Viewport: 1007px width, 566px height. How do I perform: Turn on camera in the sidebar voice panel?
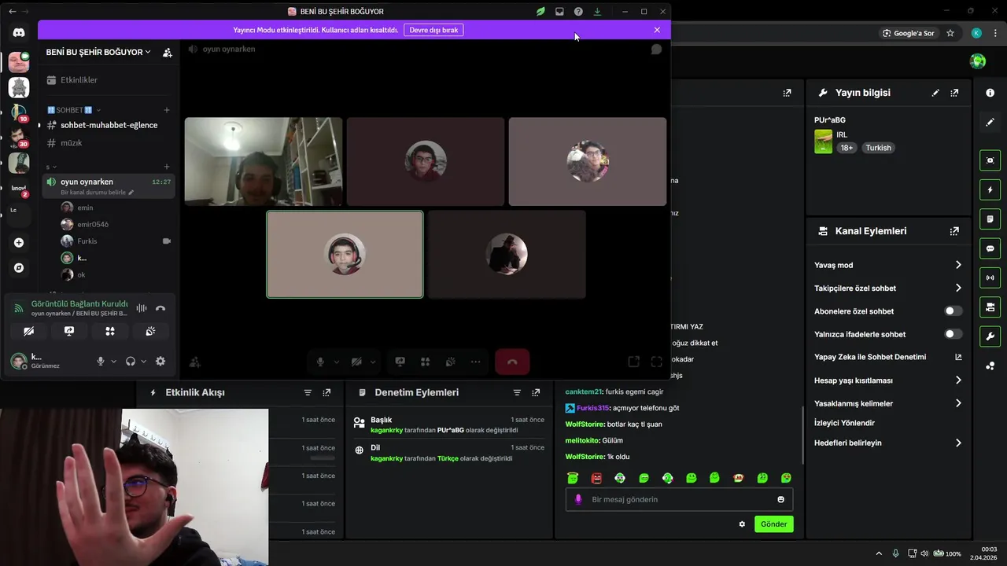[28, 331]
